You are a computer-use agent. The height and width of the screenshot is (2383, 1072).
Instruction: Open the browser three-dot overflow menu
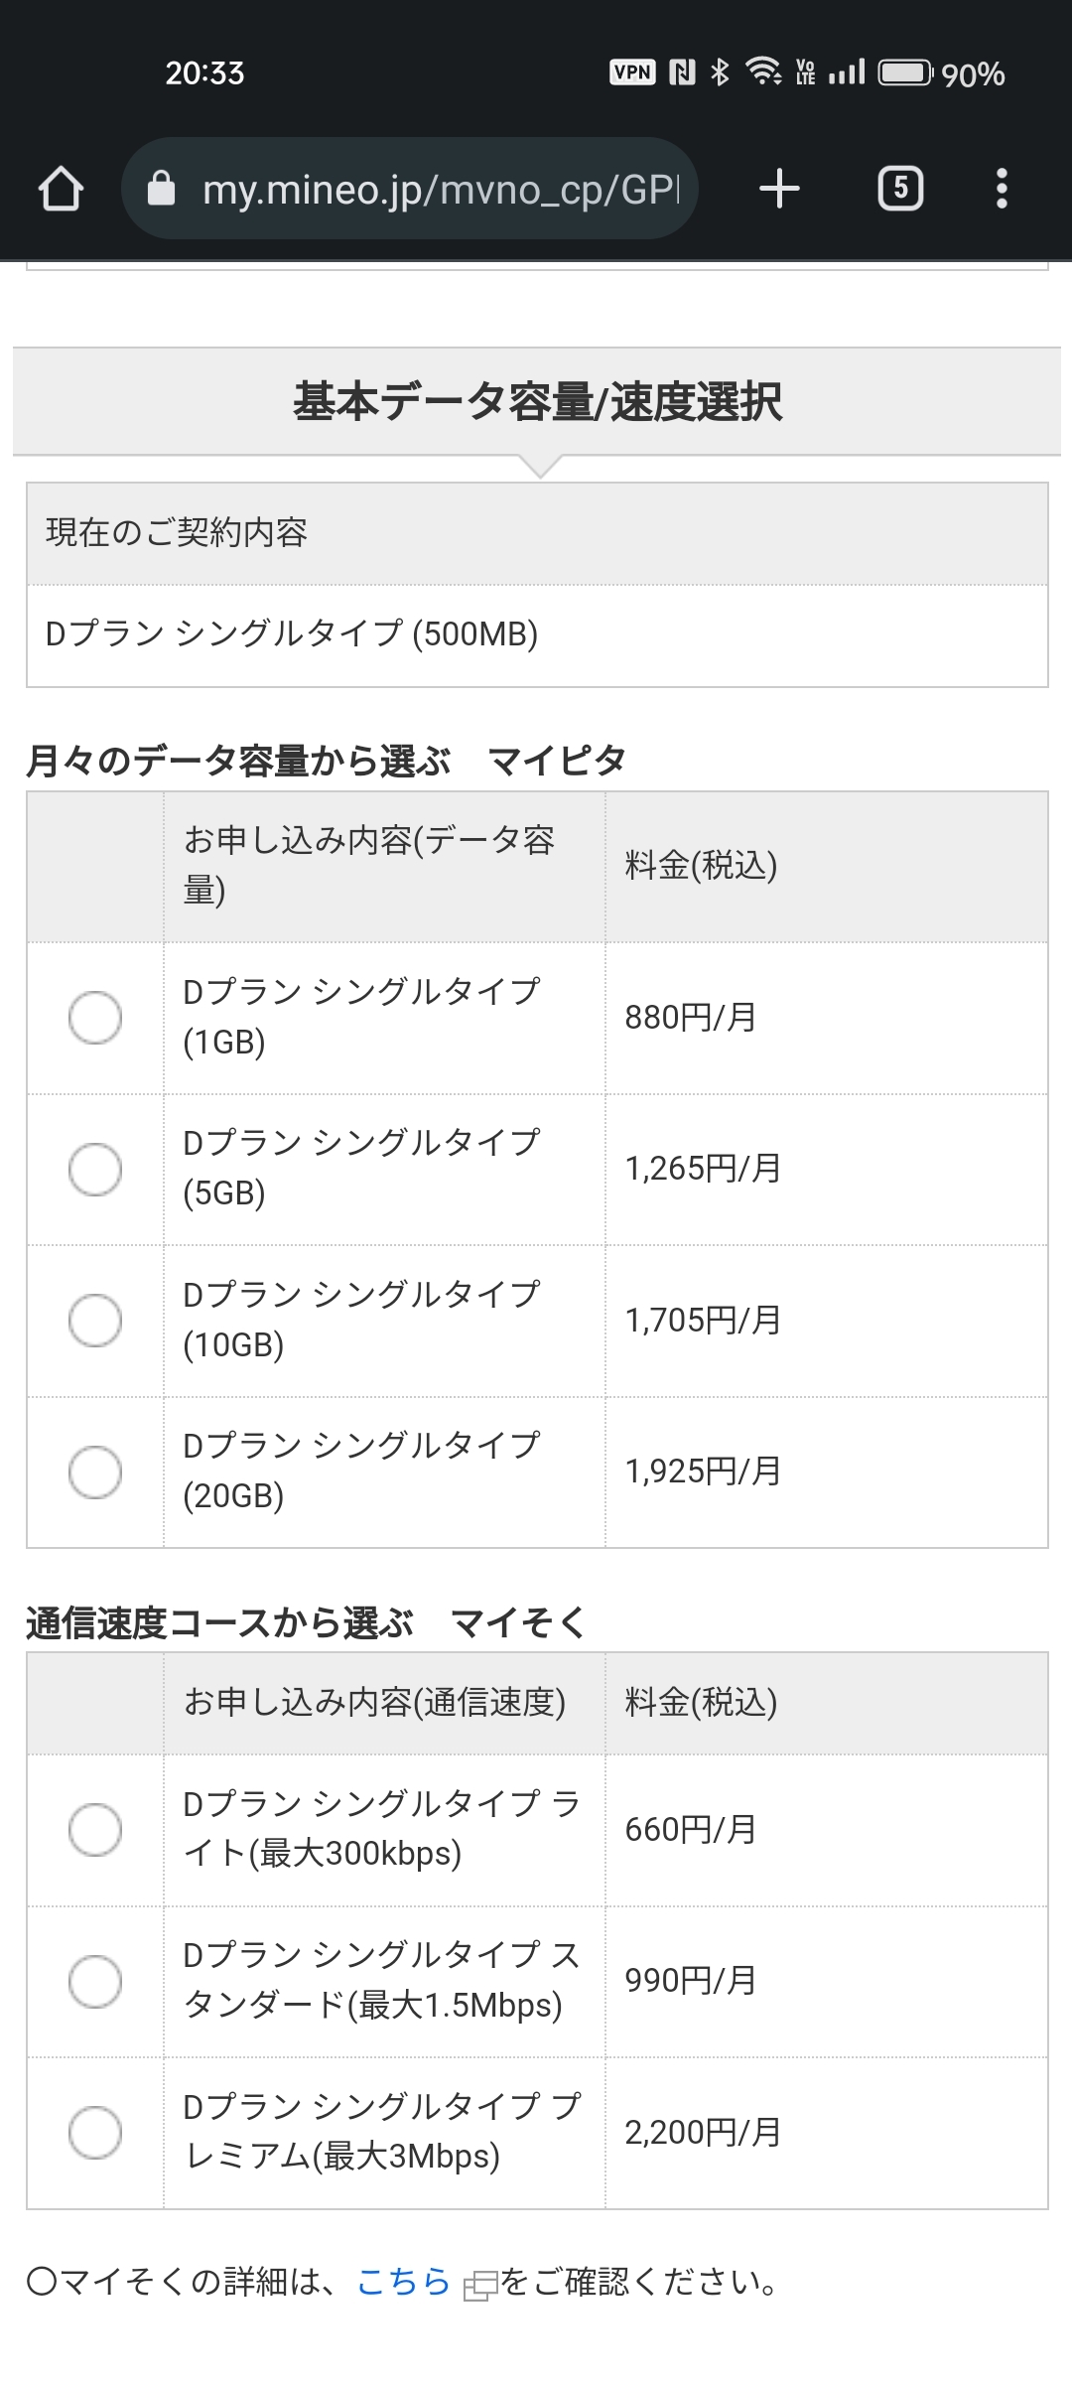point(1002,189)
